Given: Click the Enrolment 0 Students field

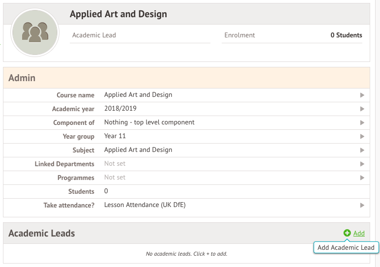Looking at the screenshot, I should click(x=292, y=35).
